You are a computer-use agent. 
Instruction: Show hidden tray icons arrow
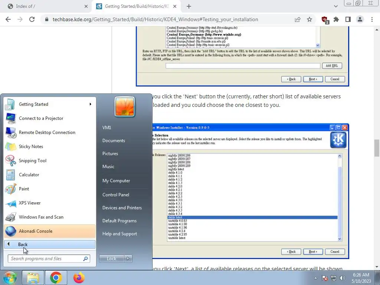click(x=315, y=278)
